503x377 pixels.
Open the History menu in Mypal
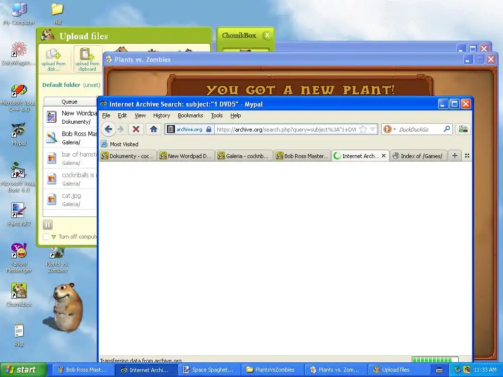click(x=161, y=115)
